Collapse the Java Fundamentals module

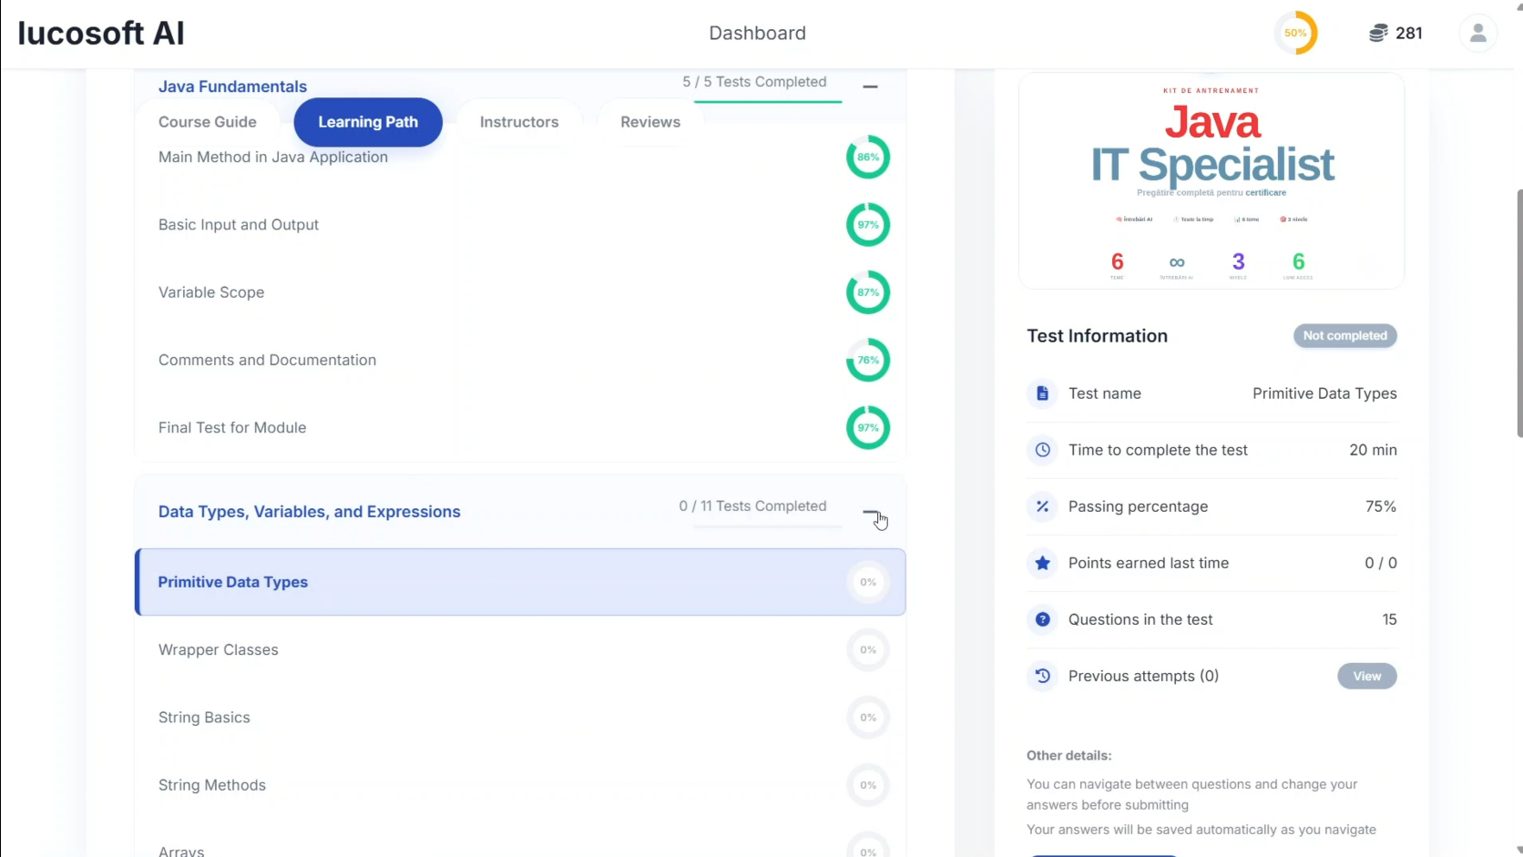pos(870,87)
